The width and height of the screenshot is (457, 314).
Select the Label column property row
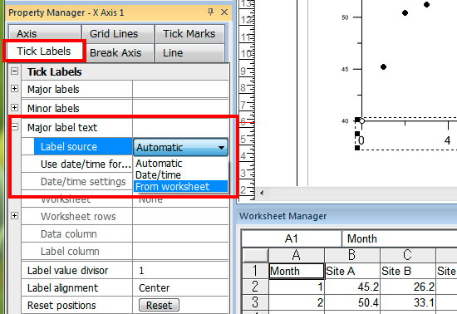[125, 252]
